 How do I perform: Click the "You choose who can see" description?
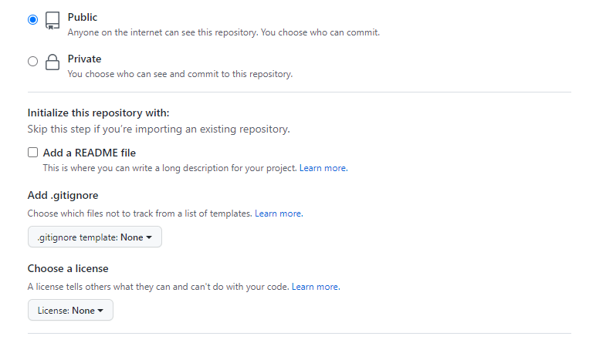pyautogui.click(x=179, y=75)
